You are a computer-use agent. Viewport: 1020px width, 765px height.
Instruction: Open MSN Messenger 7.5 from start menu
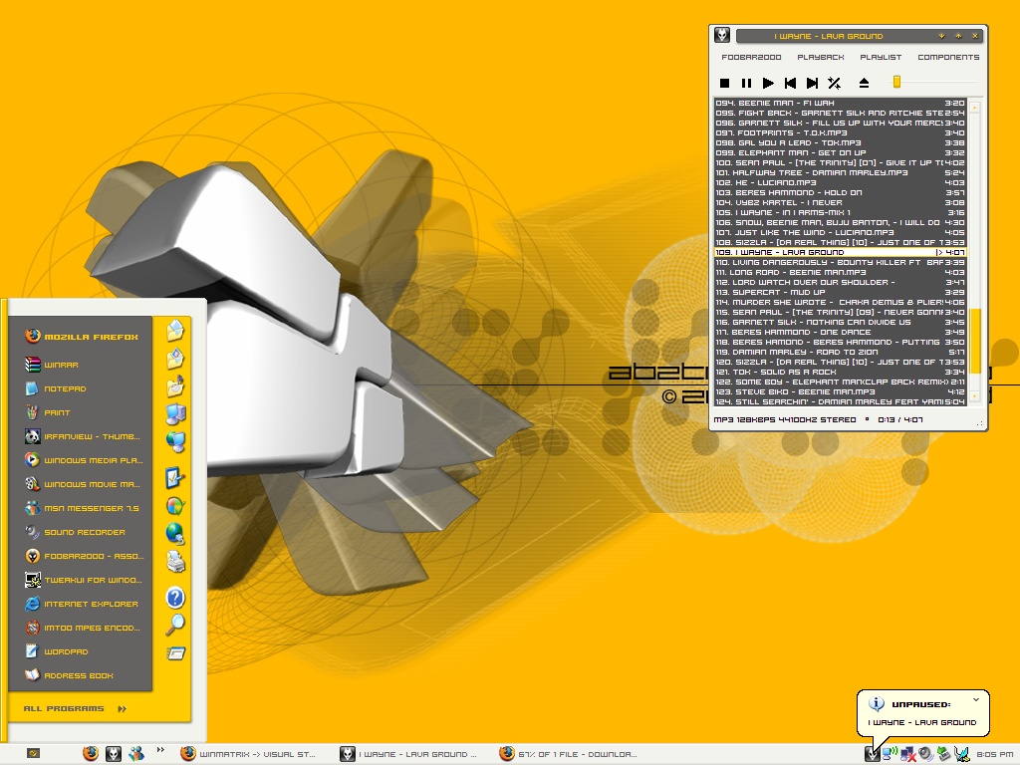click(82, 508)
